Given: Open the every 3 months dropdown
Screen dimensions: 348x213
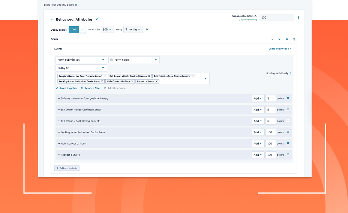Looking at the screenshot, I should click(x=133, y=30).
